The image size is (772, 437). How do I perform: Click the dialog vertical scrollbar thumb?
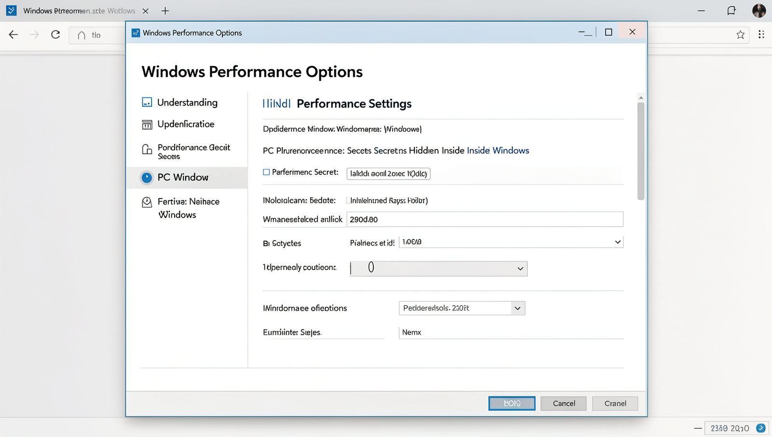point(641,151)
